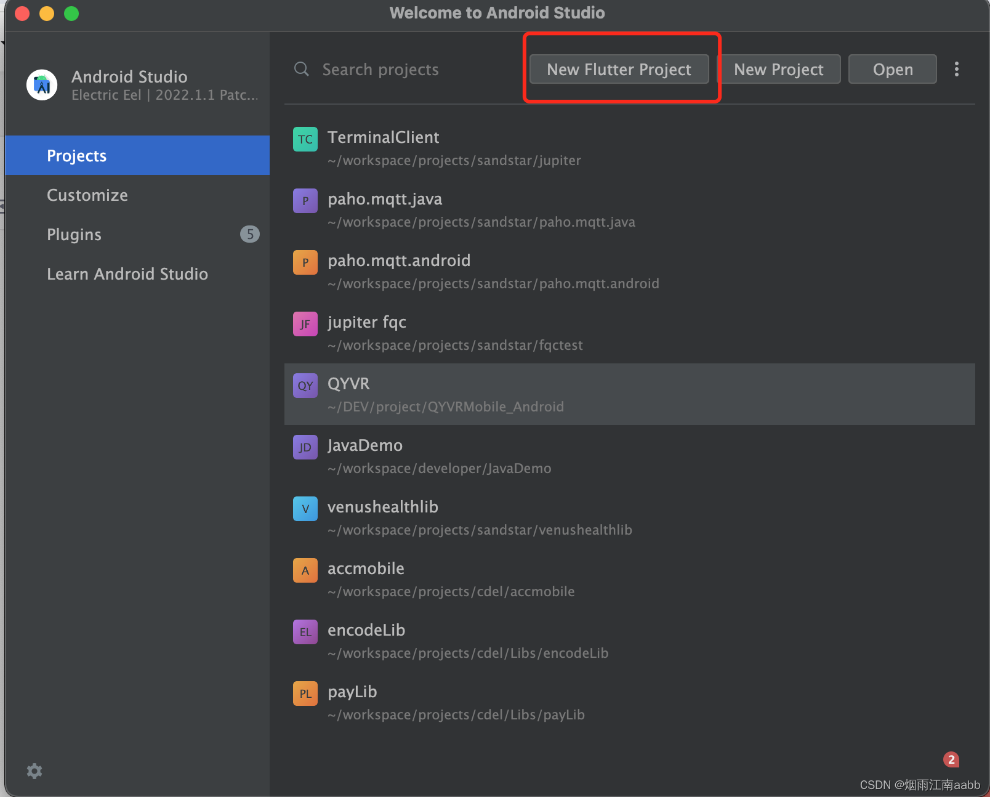
Task: Switch to the Customize tab
Action: [x=137, y=195]
